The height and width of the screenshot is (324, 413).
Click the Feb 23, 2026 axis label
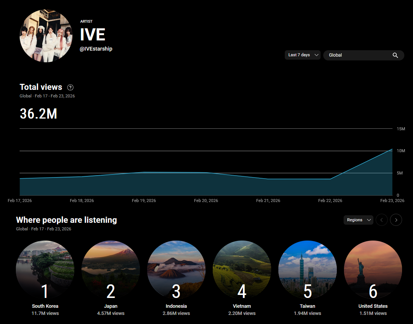(392, 201)
